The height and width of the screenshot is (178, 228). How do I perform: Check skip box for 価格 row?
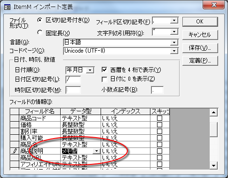point(159,124)
